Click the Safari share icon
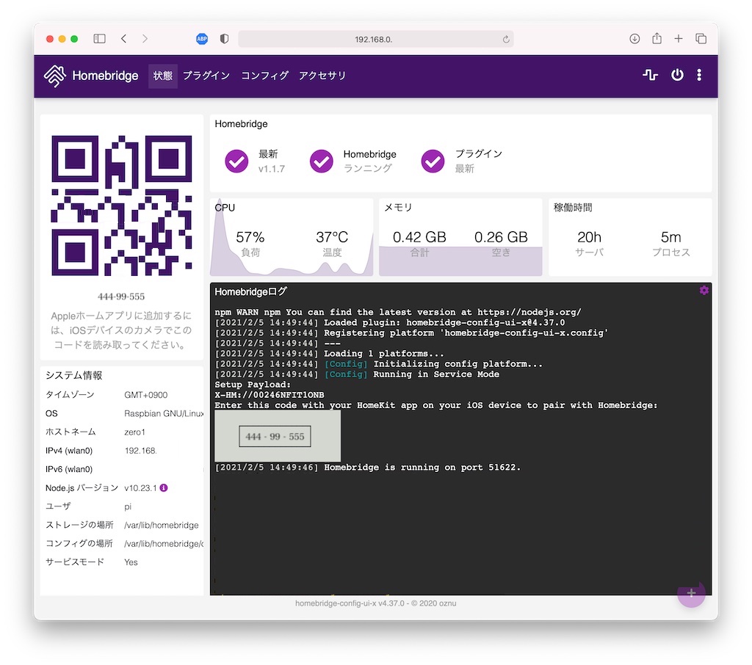Image resolution: width=752 pixels, height=665 pixels. [x=657, y=38]
